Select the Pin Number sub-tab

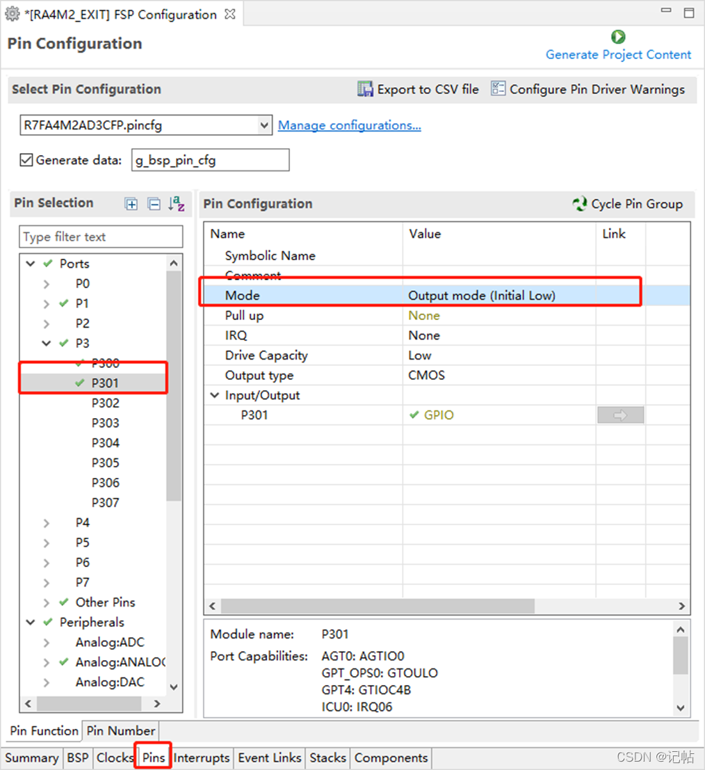[121, 731]
